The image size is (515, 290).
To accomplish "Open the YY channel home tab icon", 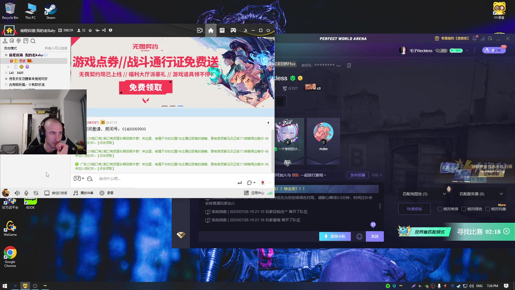I will pyautogui.click(x=211, y=30).
